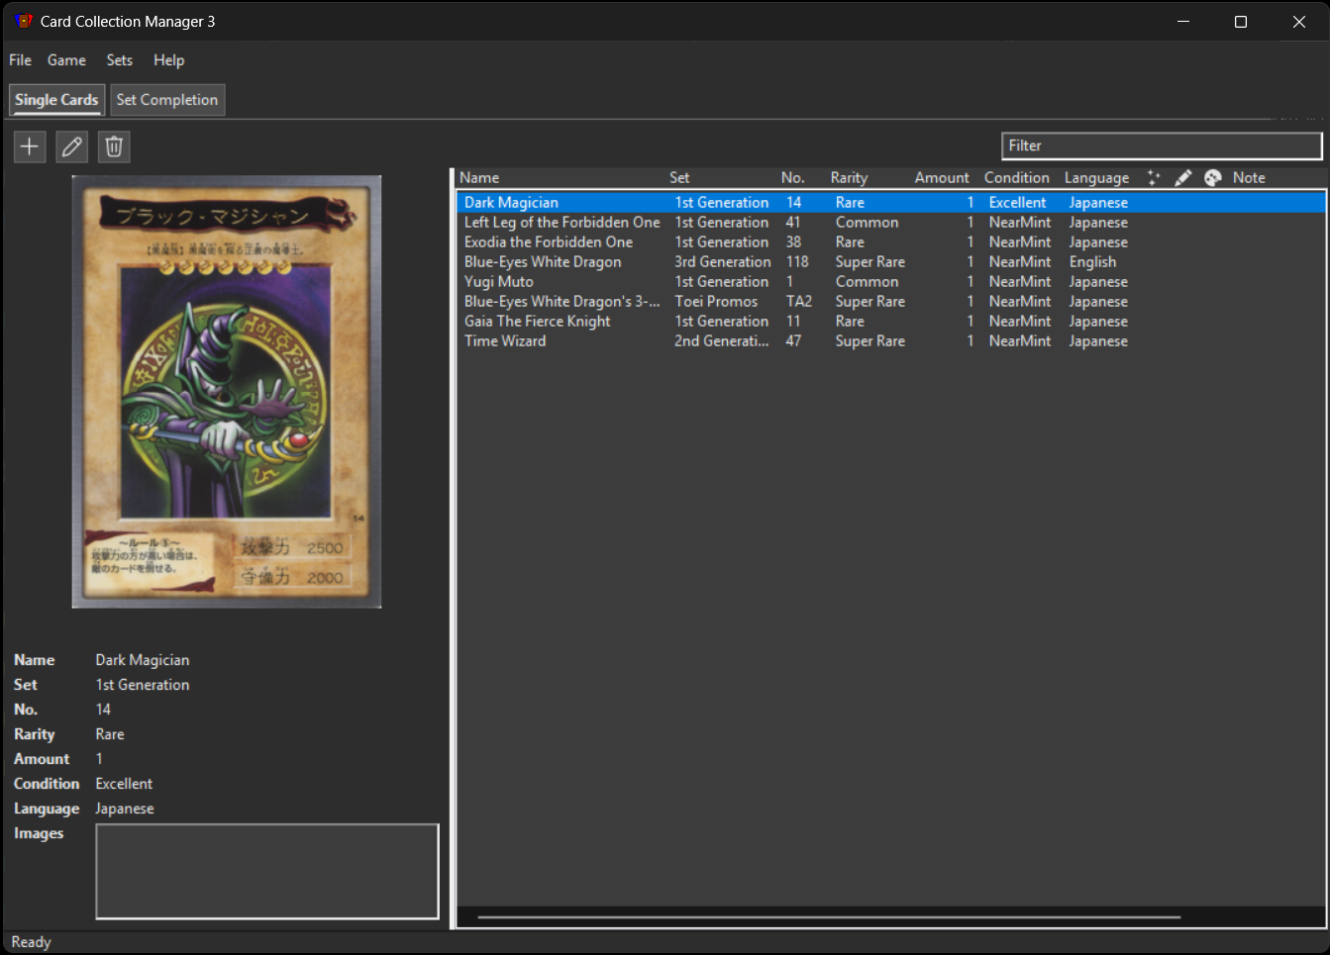Image resolution: width=1330 pixels, height=955 pixels.
Task: Sort the list by the Rarity column
Action: (x=849, y=178)
